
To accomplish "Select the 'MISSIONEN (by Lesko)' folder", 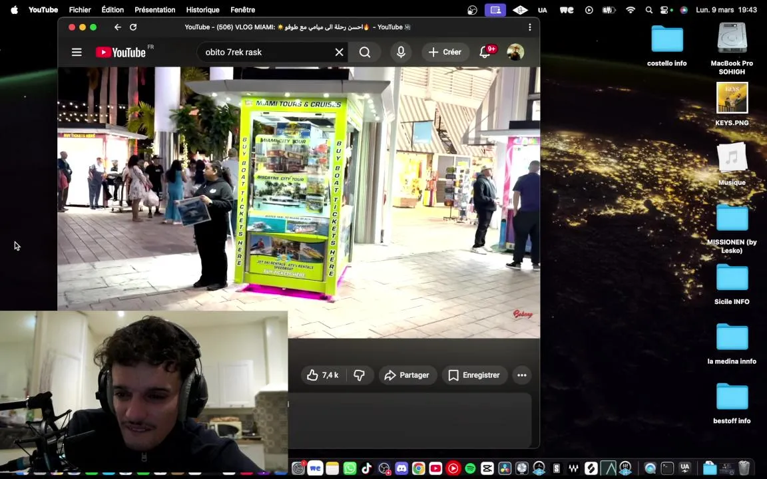I will click(x=732, y=218).
